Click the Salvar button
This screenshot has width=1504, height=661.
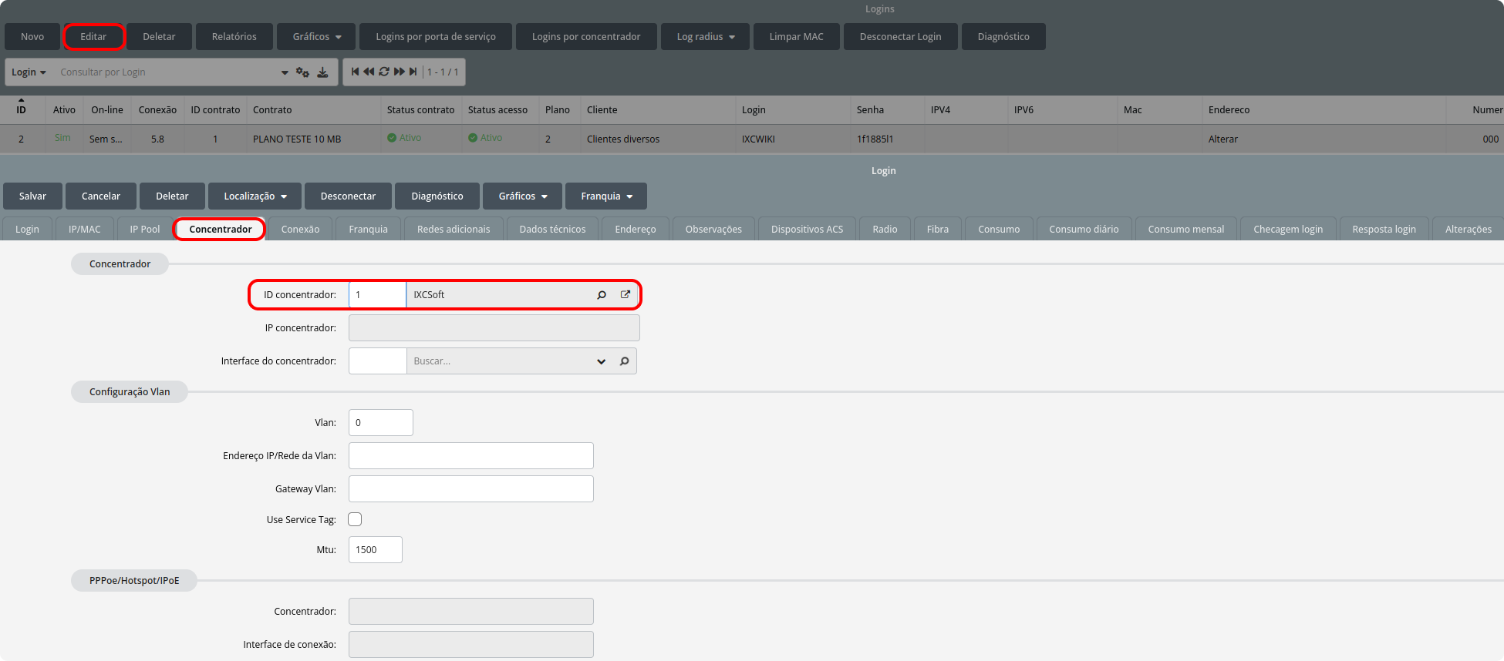32,196
